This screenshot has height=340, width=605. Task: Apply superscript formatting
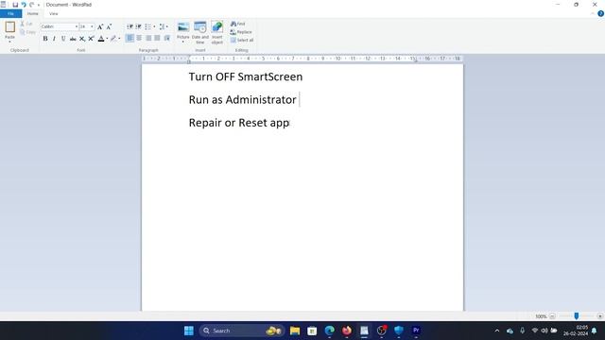click(x=91, y=39)
